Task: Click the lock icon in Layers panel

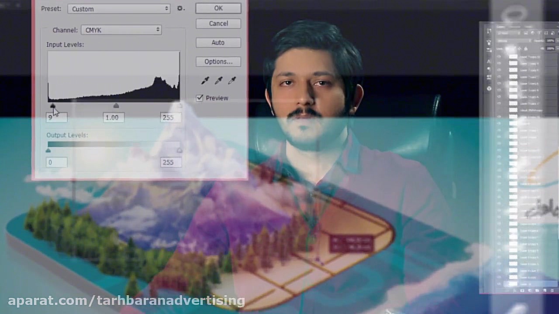Action: 526,48
